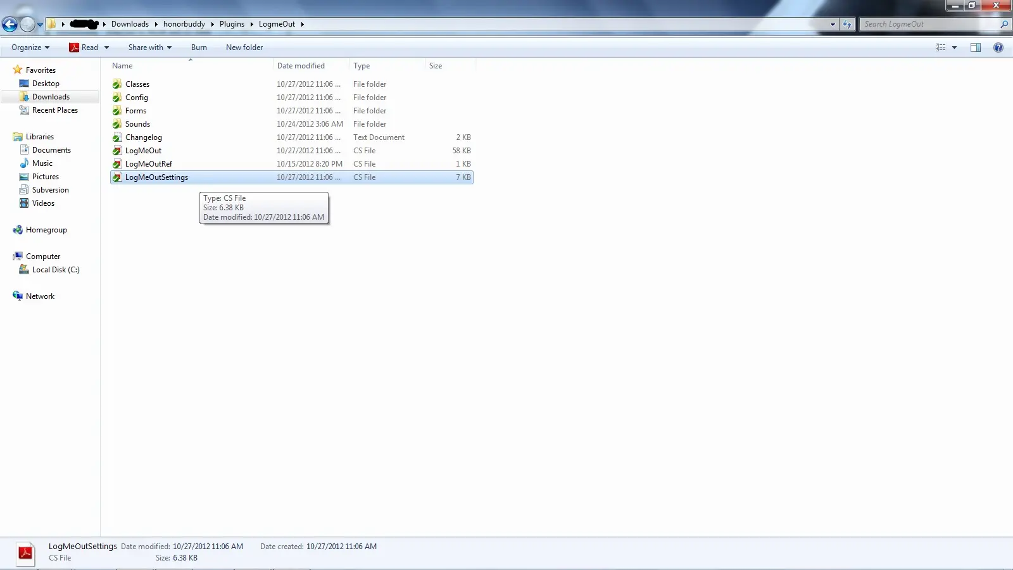
Task: Click the Back navigation arrow button
Action: coord(9,25)
